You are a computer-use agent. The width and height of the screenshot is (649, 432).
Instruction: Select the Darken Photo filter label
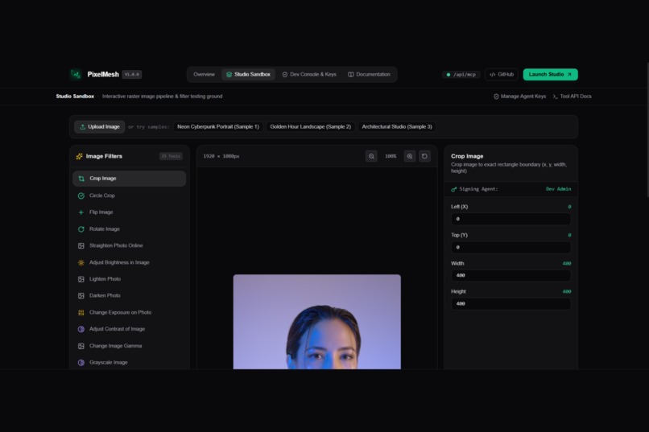point(105,295)
